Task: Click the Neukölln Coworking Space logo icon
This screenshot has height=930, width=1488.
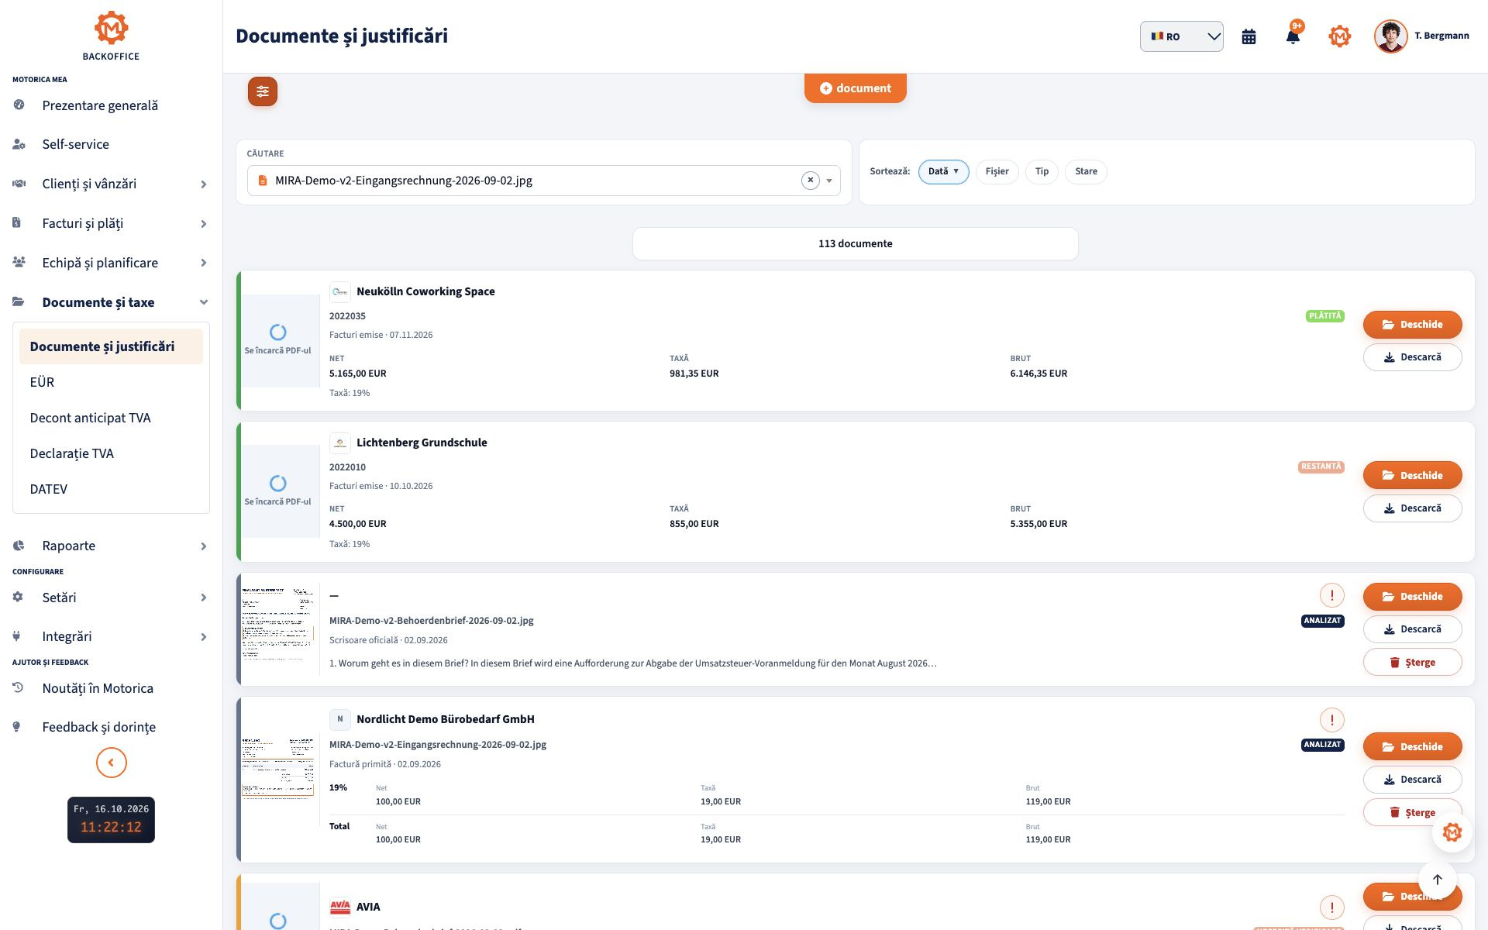Action: 339,291
